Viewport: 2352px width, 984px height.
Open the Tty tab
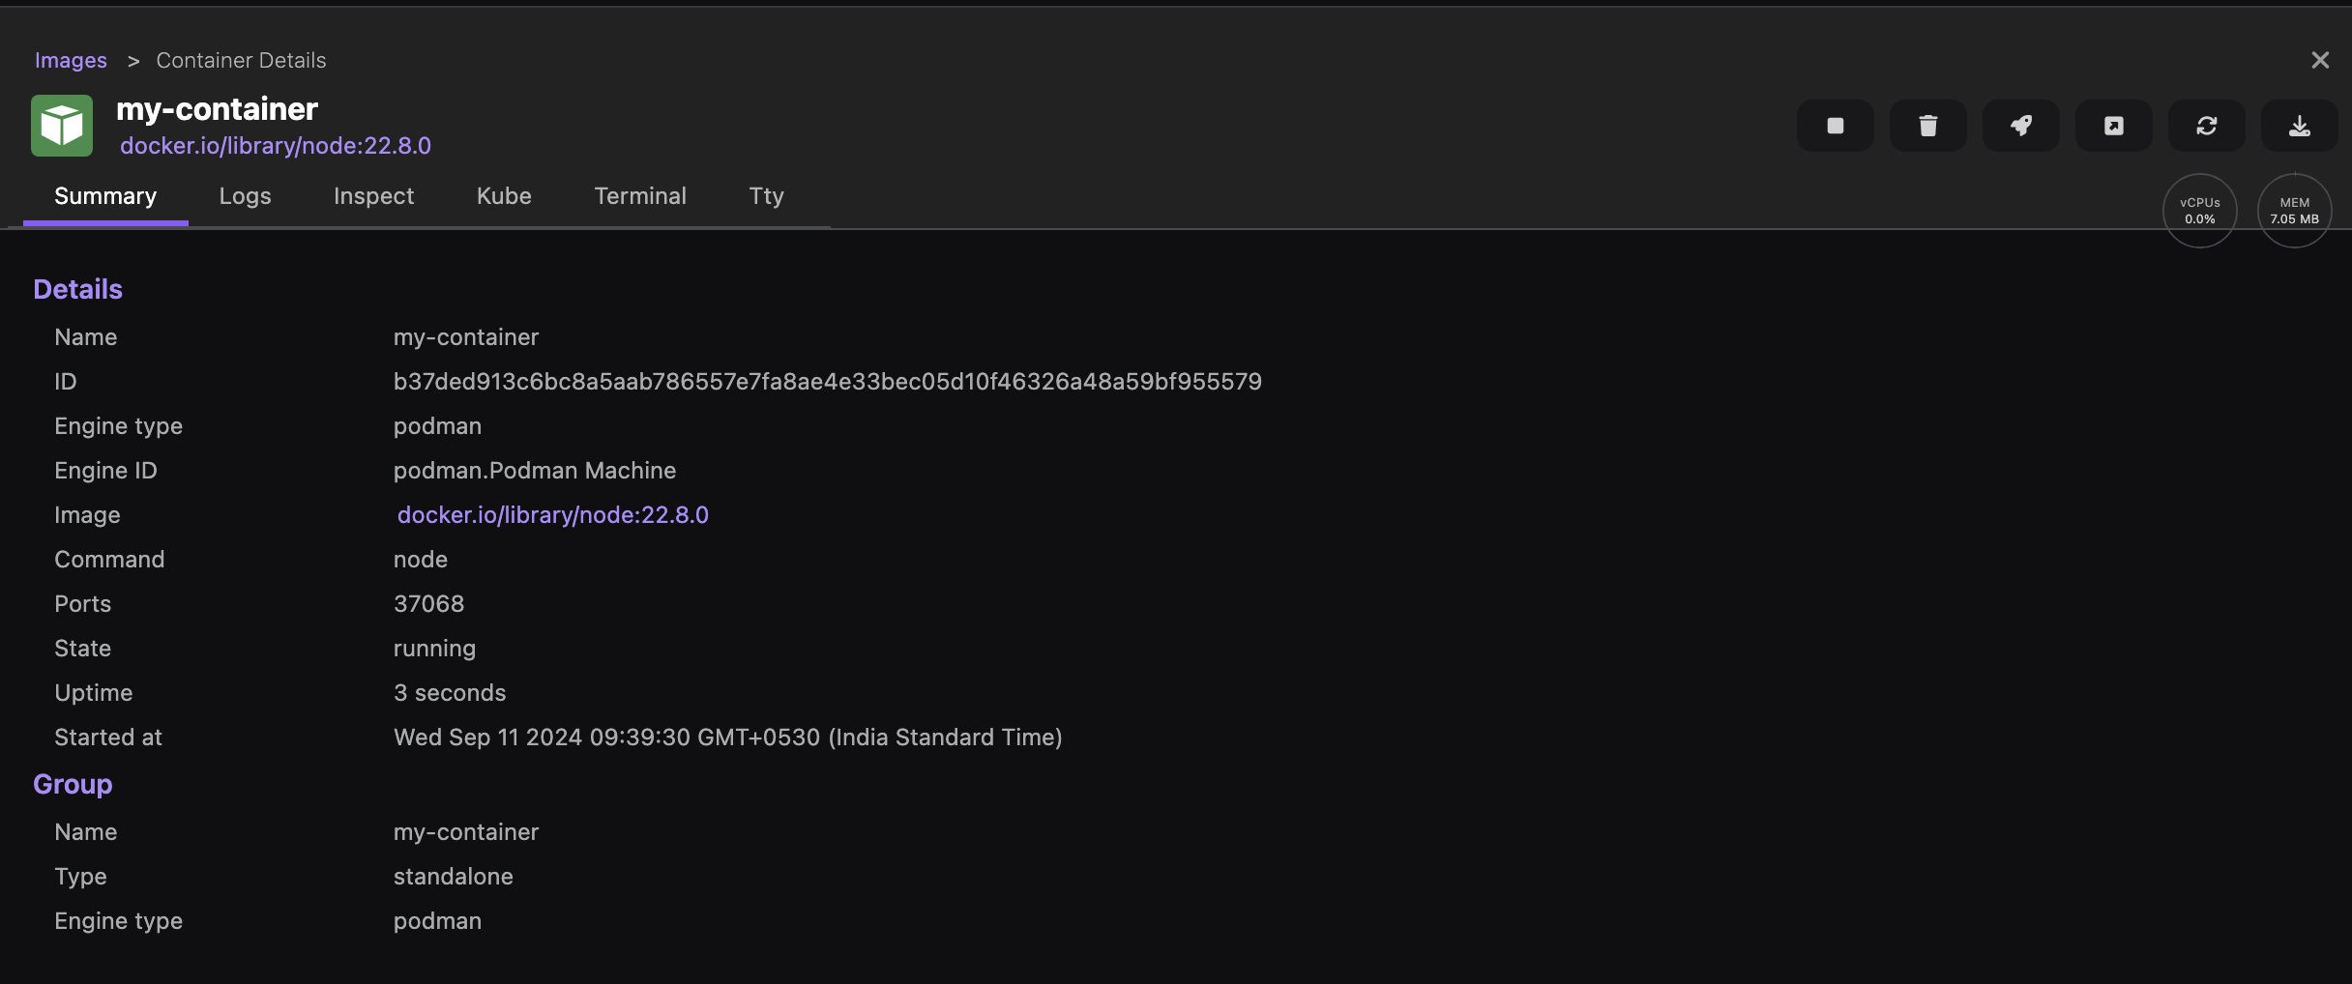coord(766,195)
